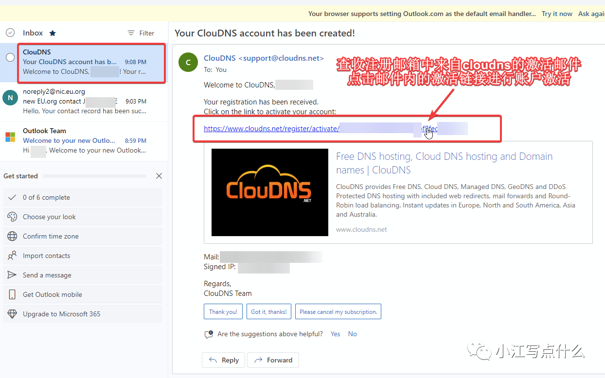
Task: Open Get Outlook mobile task
Action: [83, 294]
